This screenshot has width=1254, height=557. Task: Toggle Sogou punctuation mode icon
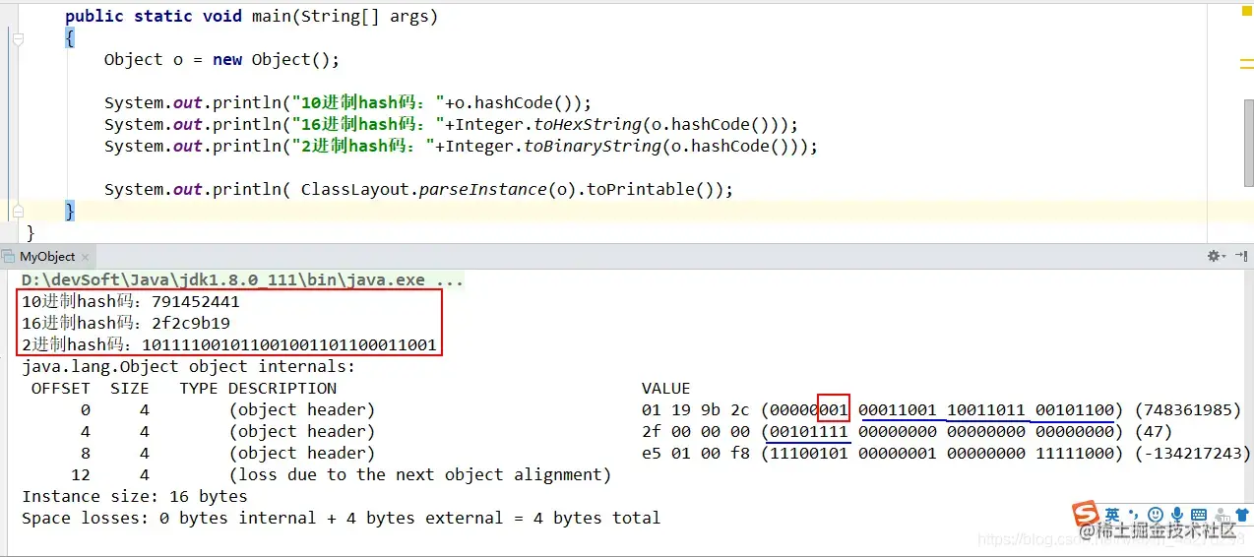coord(1134,514)
